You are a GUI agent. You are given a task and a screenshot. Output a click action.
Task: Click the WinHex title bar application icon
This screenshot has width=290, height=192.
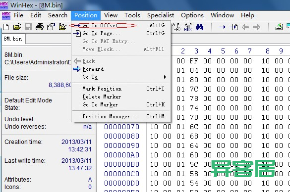click(x=4, y=5)
